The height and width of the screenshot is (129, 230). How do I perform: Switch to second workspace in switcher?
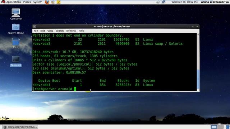220,127
